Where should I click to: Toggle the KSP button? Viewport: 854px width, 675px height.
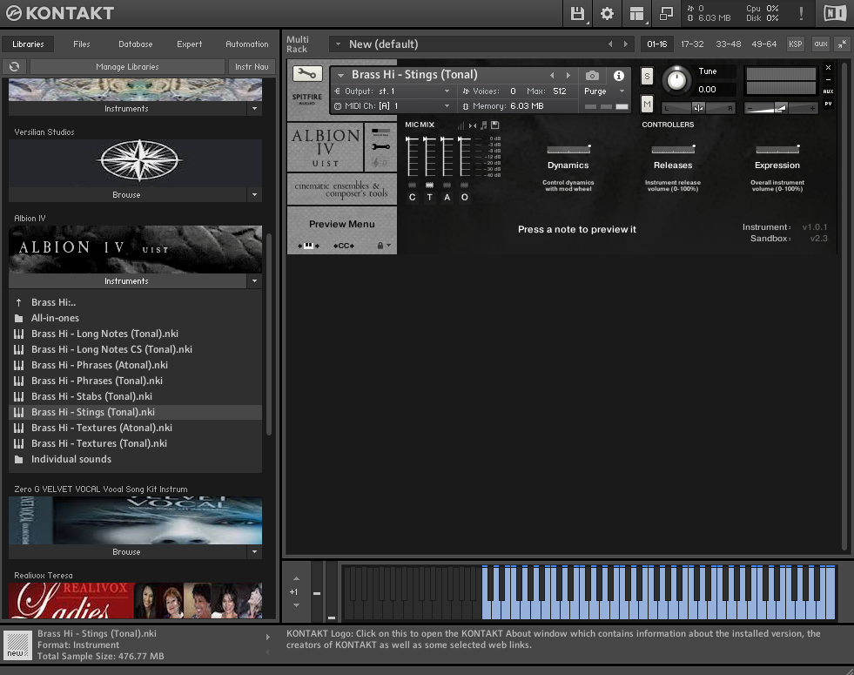click(x=795, y=44)
